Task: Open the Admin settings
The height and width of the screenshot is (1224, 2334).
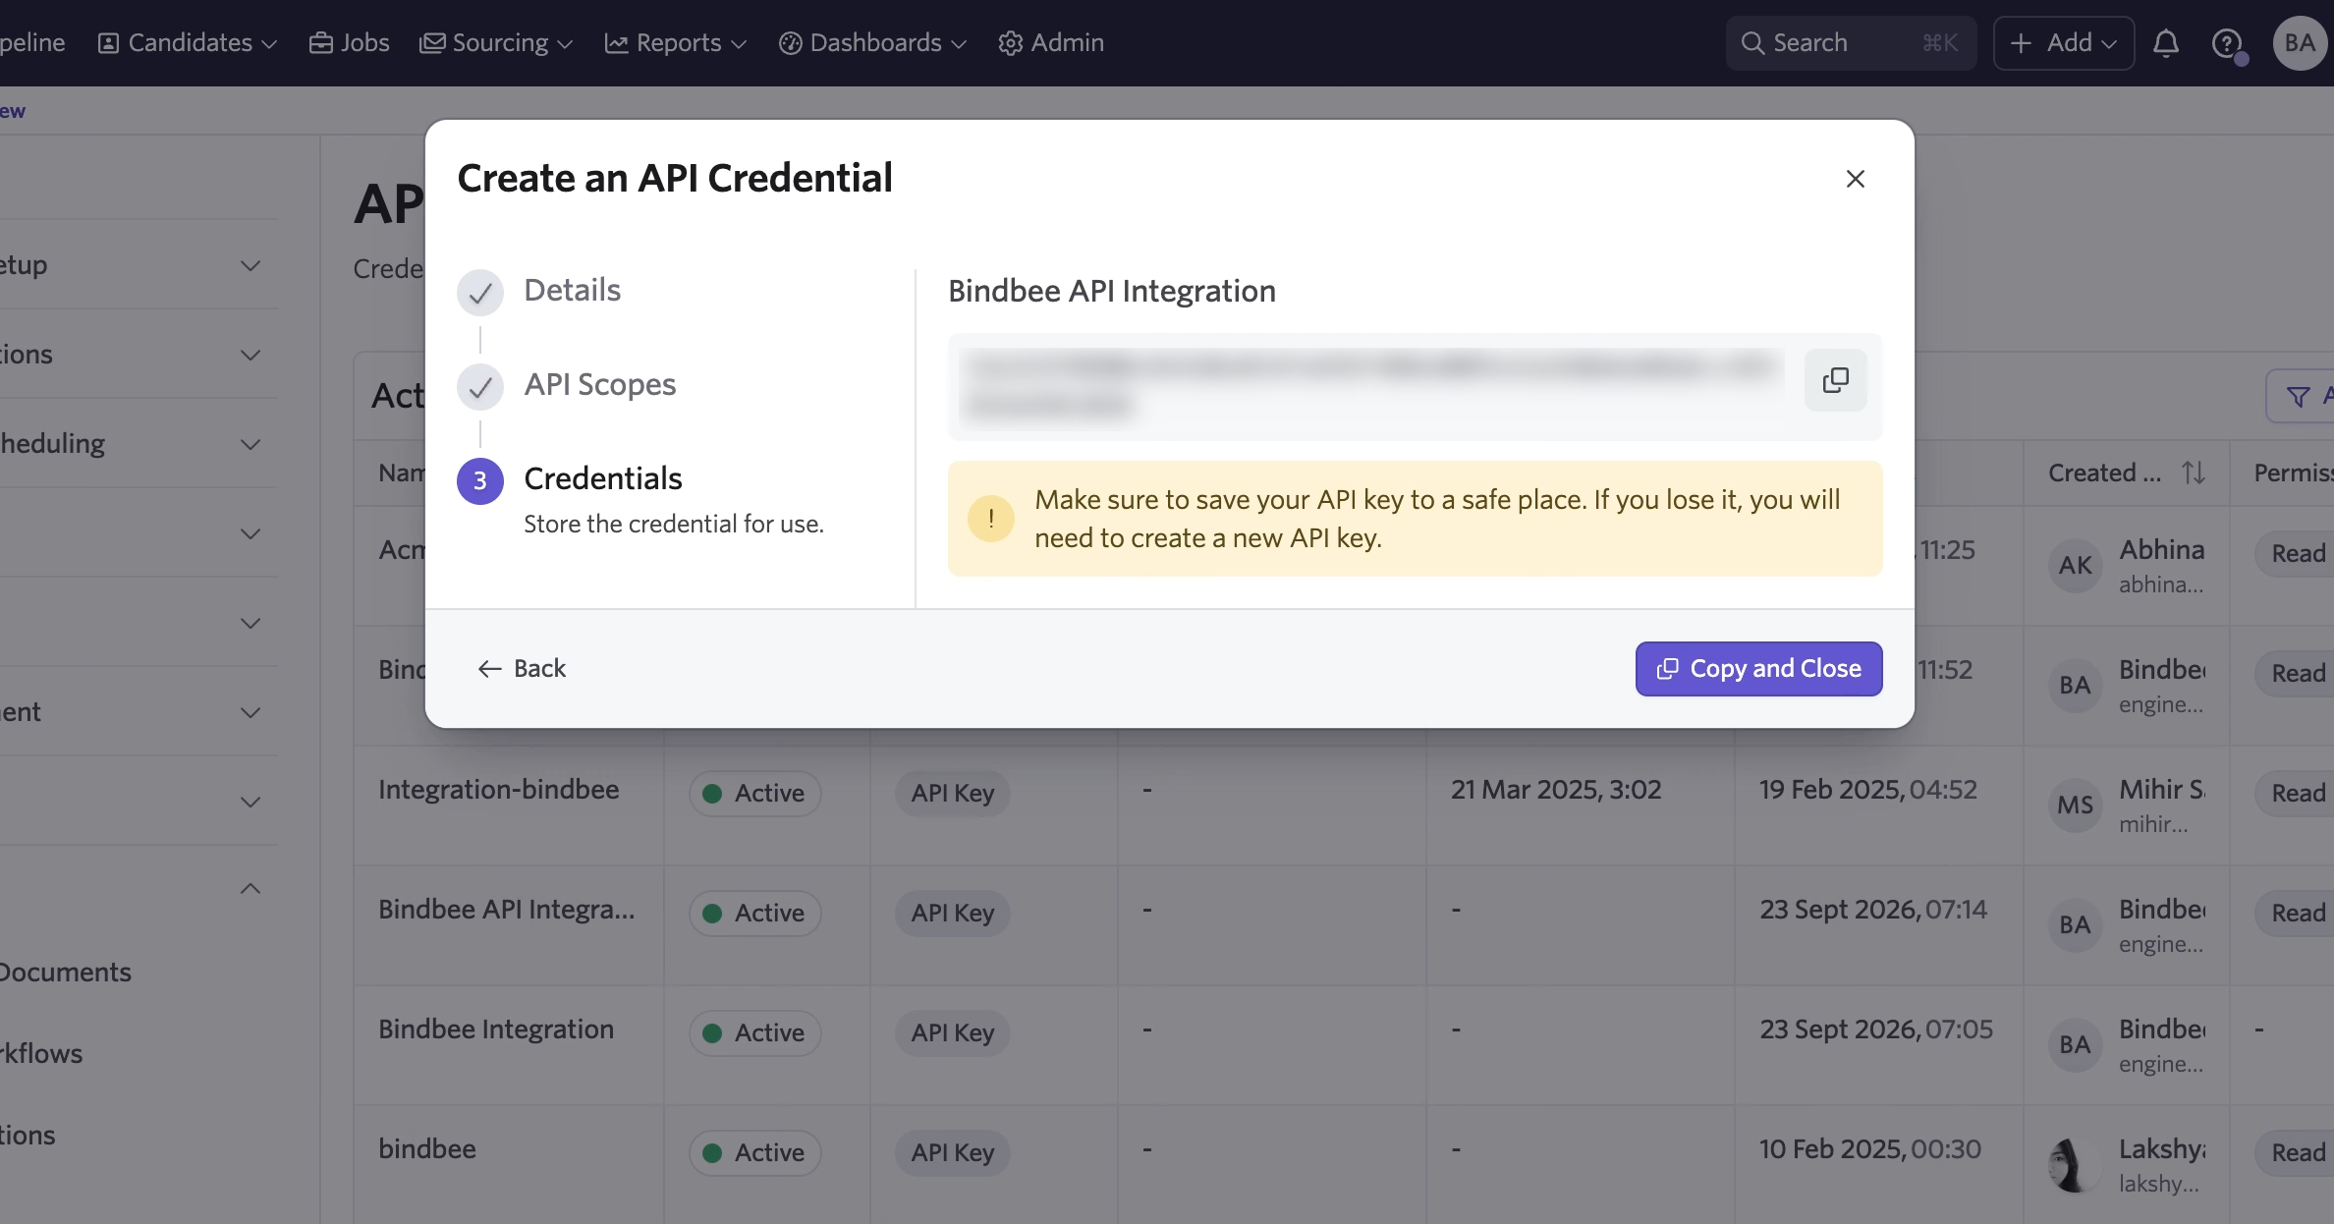Action: tap(1051, 43)
